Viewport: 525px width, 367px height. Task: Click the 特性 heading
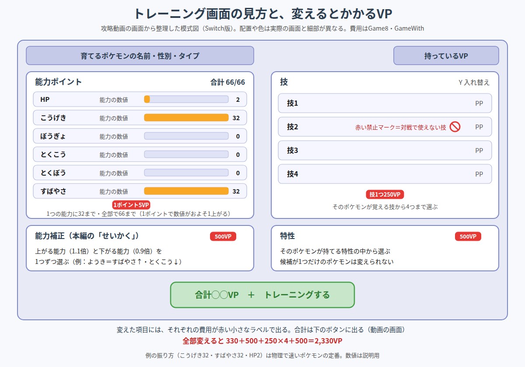pyautogui.click(x=287, y=236)
